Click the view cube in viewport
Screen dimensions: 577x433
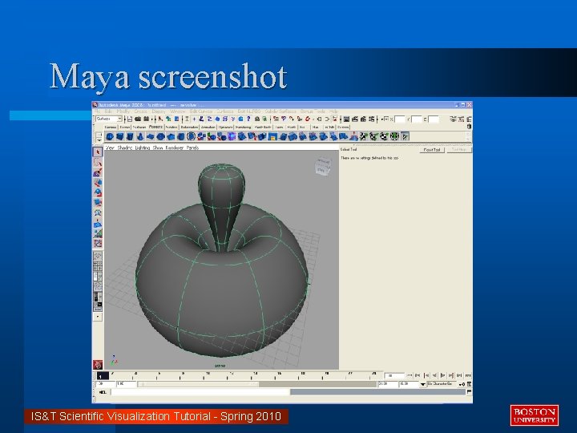coord(323,166)
